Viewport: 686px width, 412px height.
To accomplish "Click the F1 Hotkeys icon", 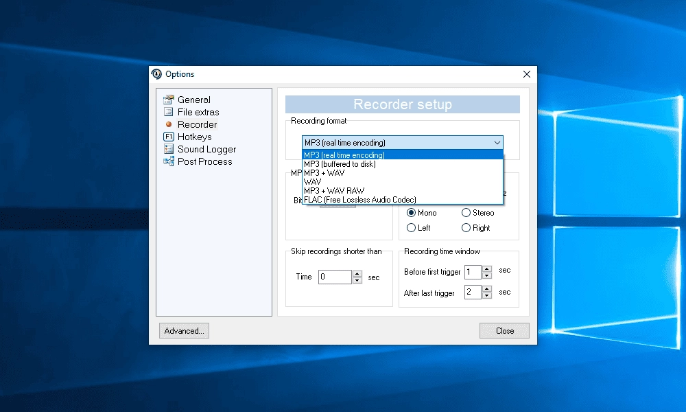I will 169,137.
